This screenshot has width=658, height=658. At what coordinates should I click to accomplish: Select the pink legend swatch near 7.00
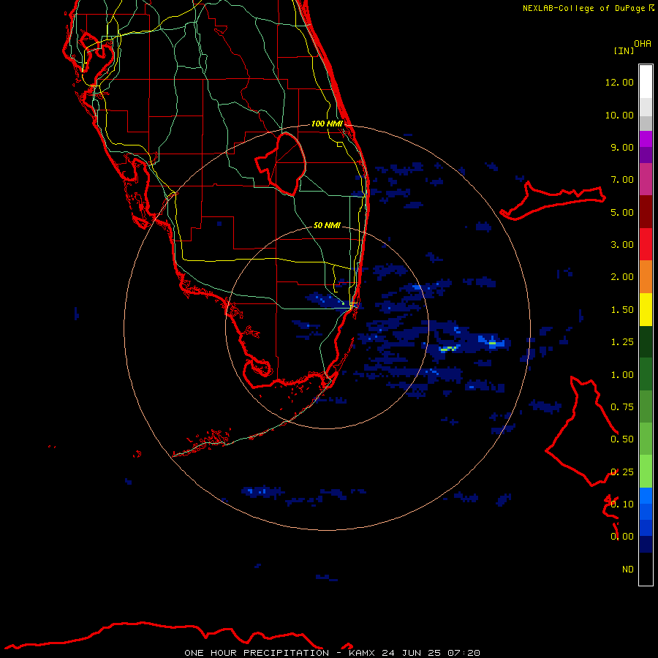tap(646, 179)
